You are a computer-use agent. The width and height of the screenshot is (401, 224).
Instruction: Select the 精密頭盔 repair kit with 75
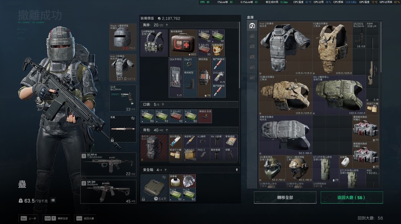point(204,77)
